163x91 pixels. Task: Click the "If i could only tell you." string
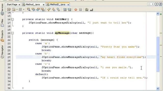point(122,78)
